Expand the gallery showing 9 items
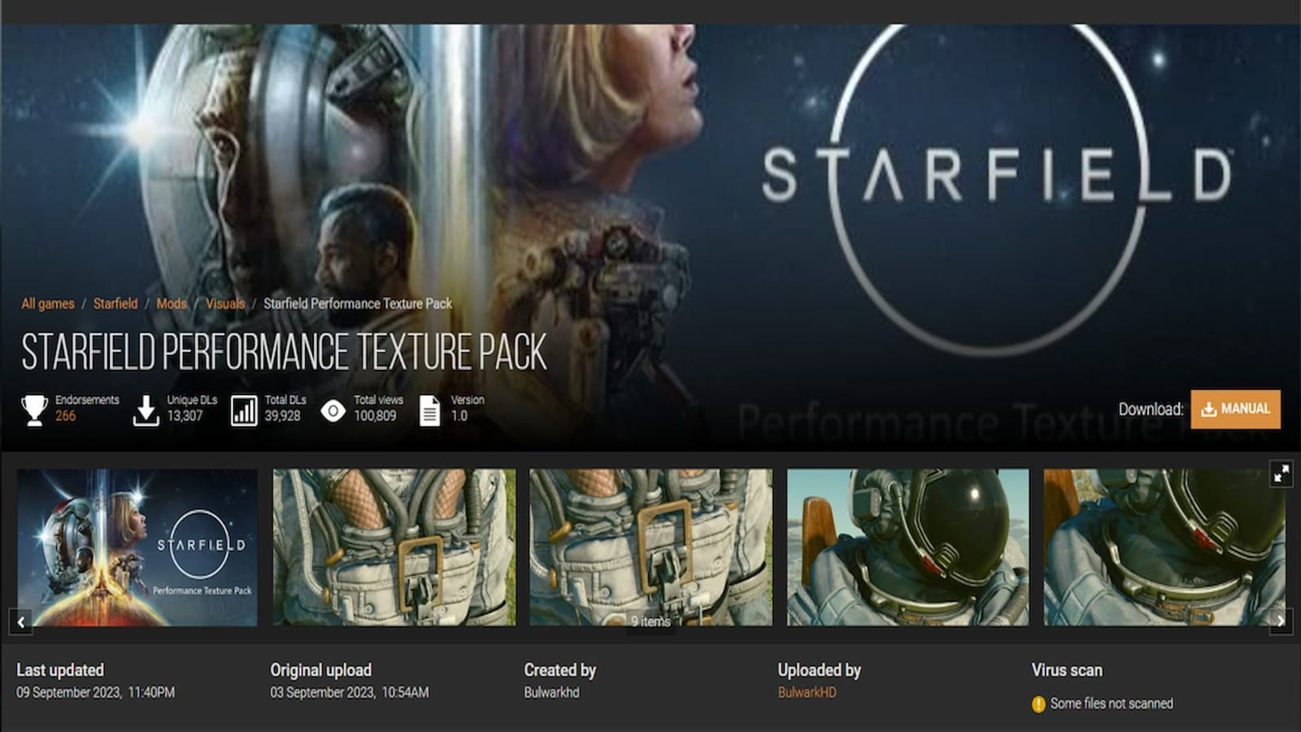The width and height of the screenshot is (1301, 732). [650, 621]
